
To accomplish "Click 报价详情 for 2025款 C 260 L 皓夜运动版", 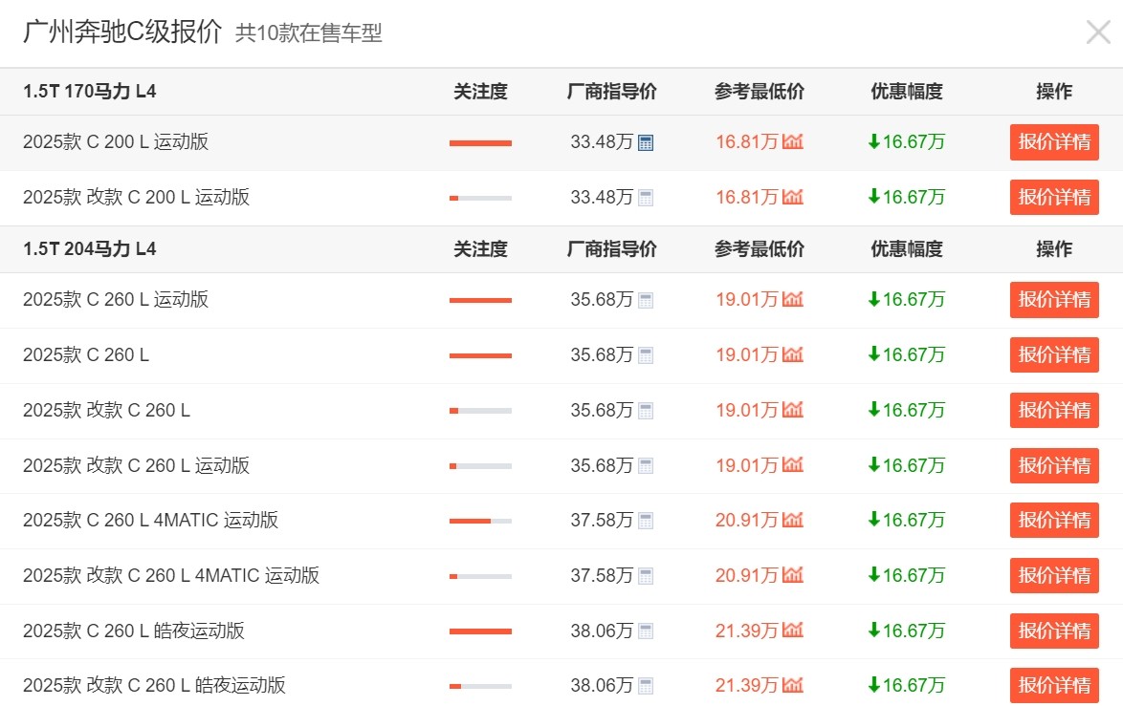I will coord(1054,631).
